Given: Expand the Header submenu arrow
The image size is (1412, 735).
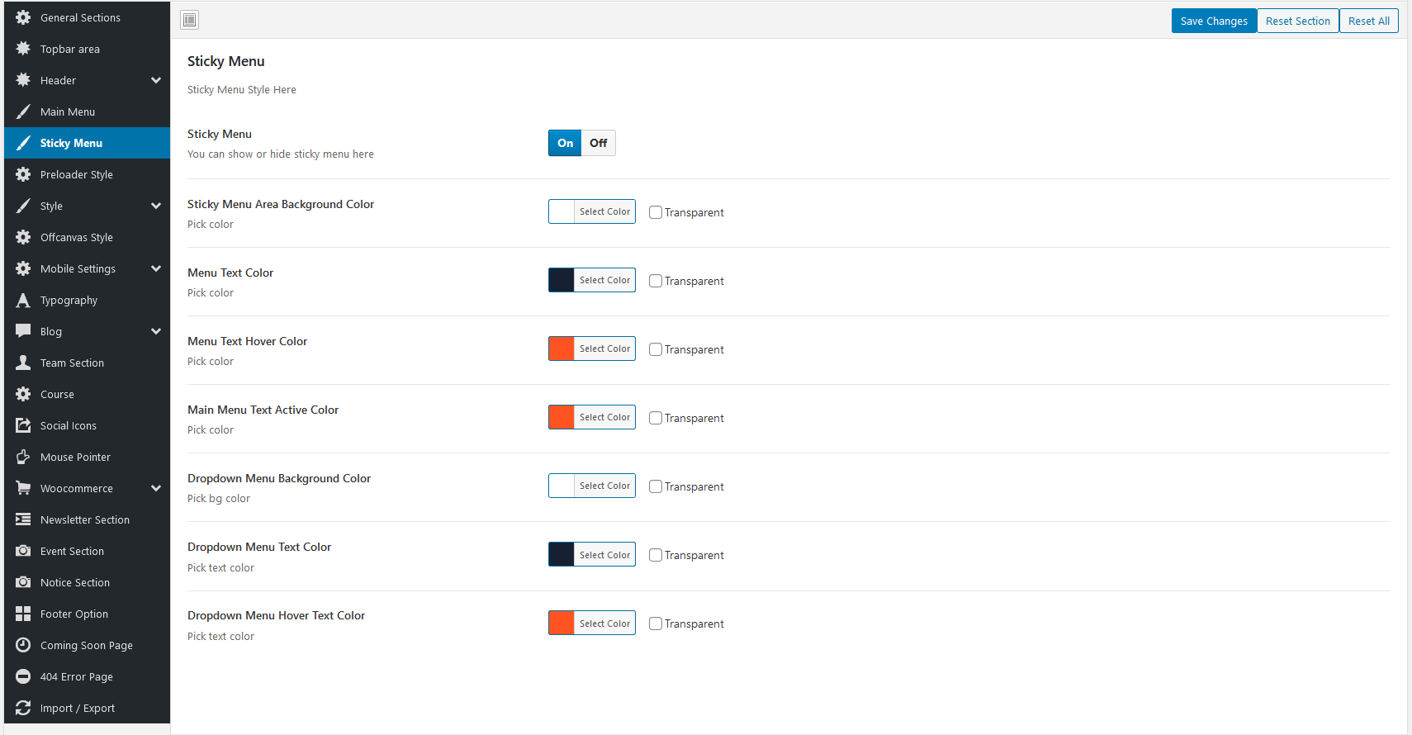Looking at the screenshot, I should pyautogui.click(x=156, y=80).
